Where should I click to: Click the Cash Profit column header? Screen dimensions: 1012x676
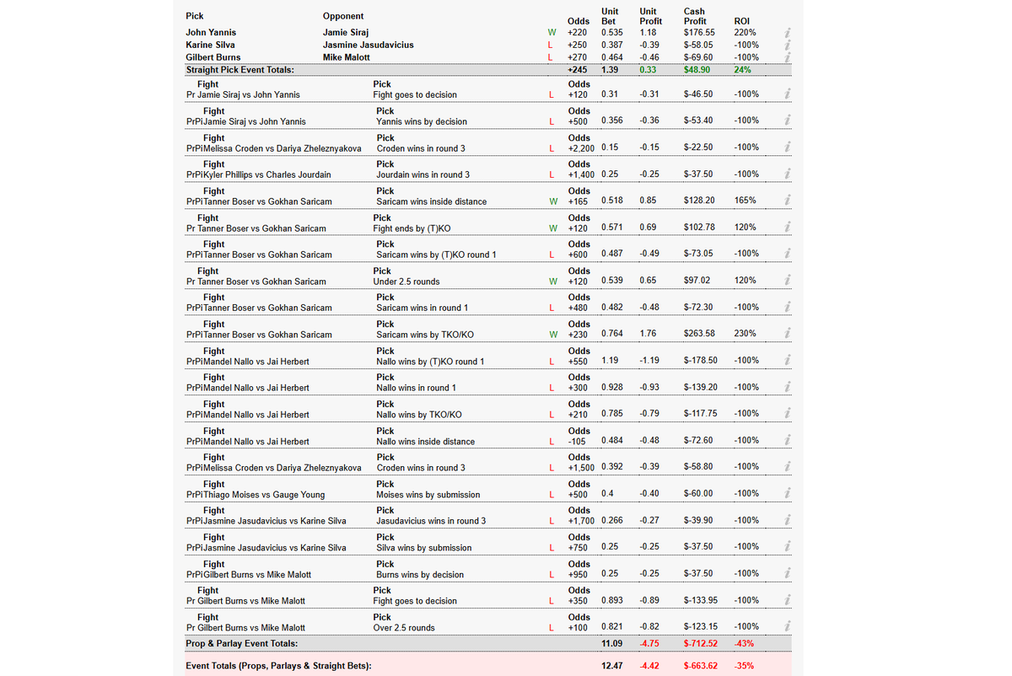tap(696, 16)
